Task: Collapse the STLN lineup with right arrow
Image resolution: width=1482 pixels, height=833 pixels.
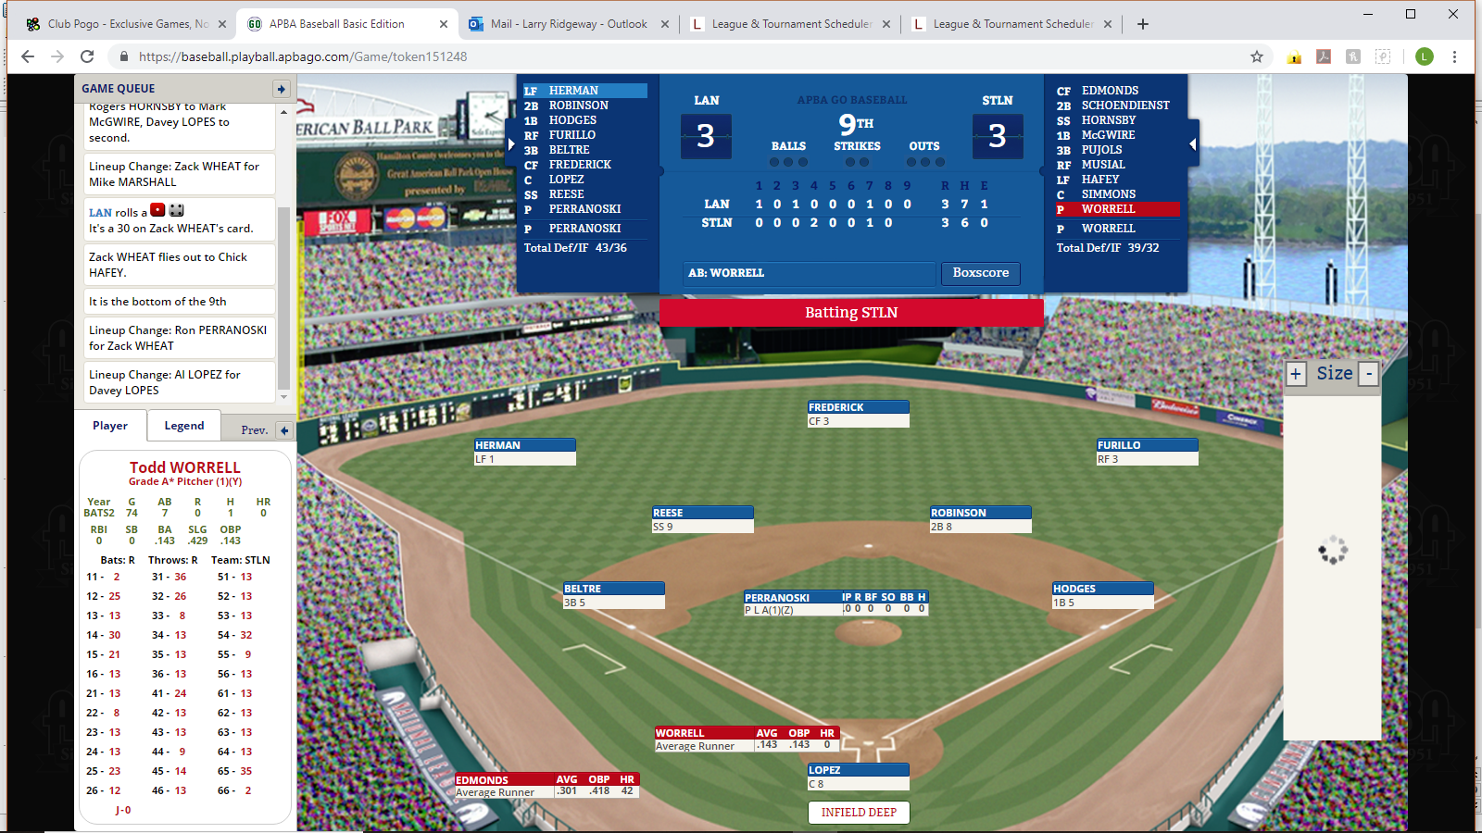Action: pyautogui.click(x=1193, y=143)
